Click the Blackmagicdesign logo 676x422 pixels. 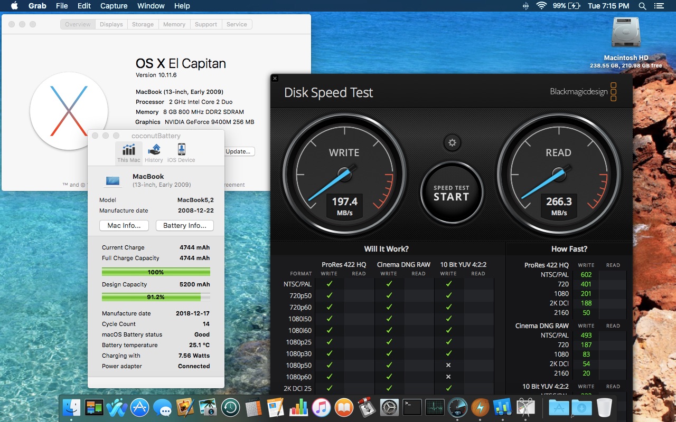click(584, 92)
